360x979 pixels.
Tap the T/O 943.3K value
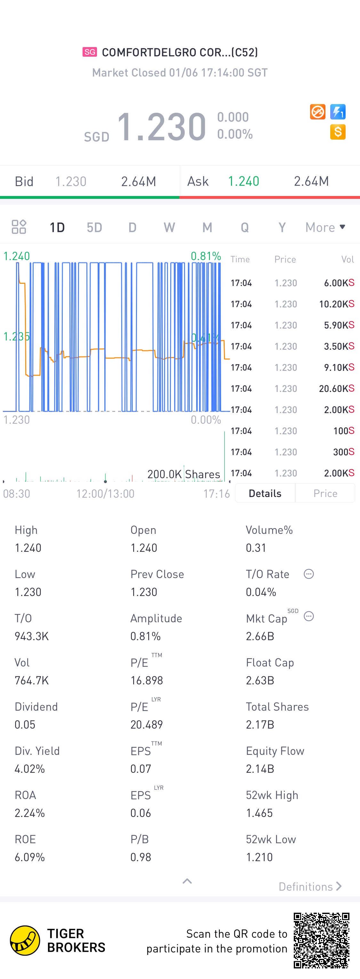[x=31, y=636]
